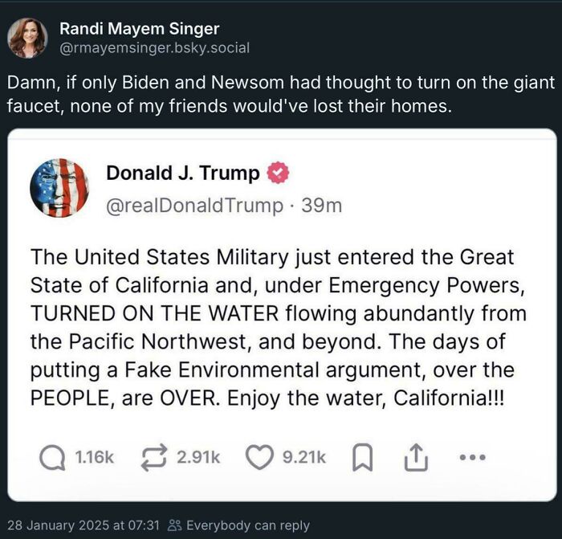This screenshot has height=539, width=562.
Task: Click the Everybody can reply label
Action: point(247,525)
